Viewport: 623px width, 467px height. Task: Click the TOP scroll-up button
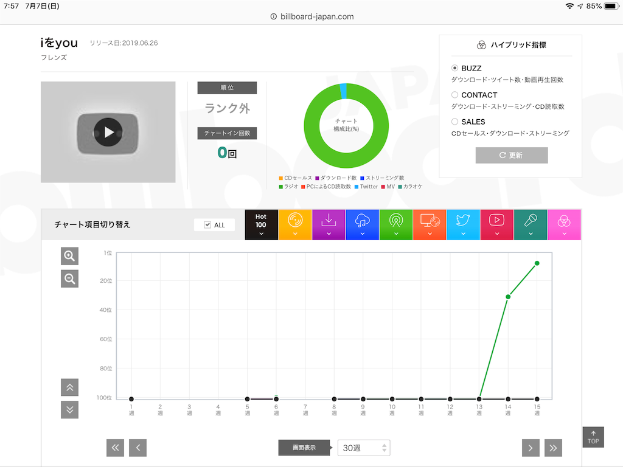593,437
